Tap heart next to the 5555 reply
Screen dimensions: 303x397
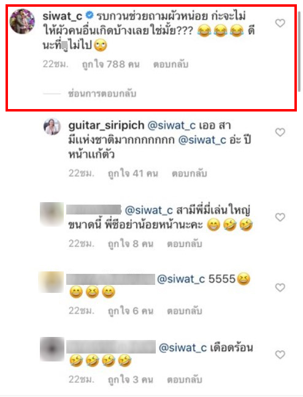tap(280, 287)
